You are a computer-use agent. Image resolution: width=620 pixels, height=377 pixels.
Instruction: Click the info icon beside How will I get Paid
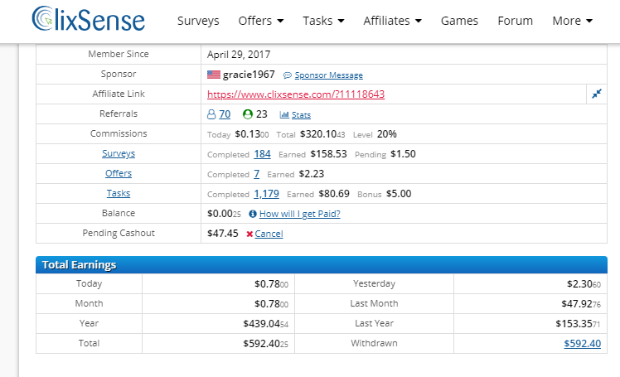(x=252, y=214)
